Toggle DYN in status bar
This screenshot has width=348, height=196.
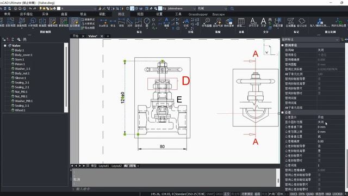(x=302, y=194)
